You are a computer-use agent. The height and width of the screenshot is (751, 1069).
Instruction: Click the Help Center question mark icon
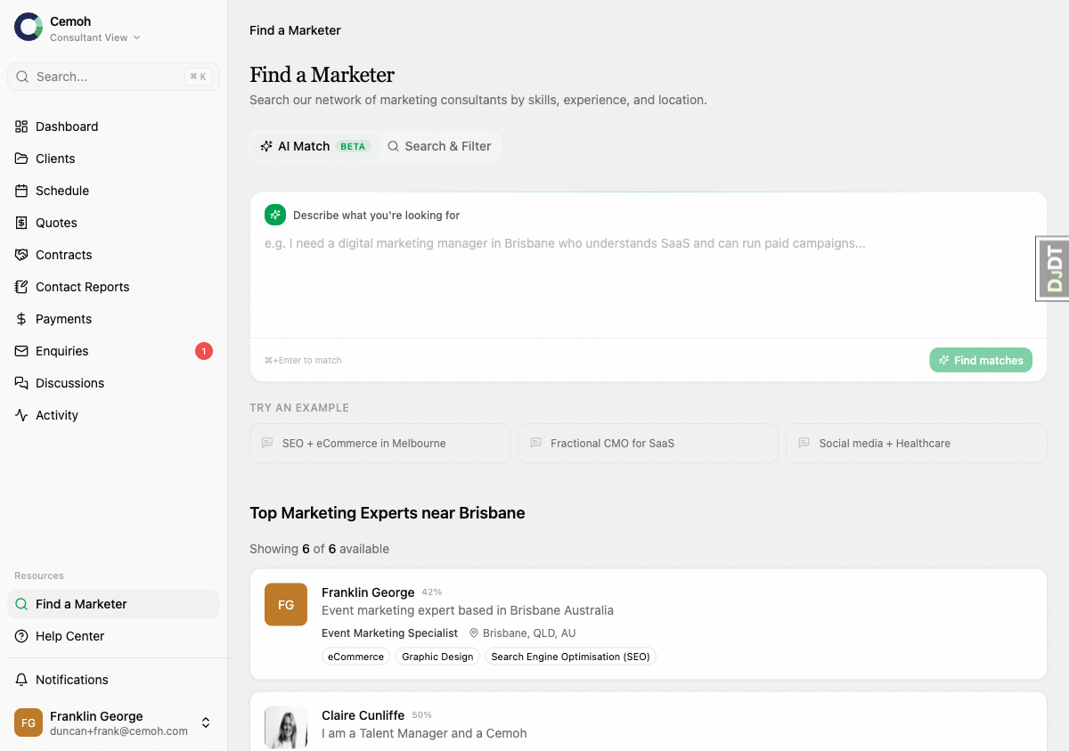click(x=21, y=636)
